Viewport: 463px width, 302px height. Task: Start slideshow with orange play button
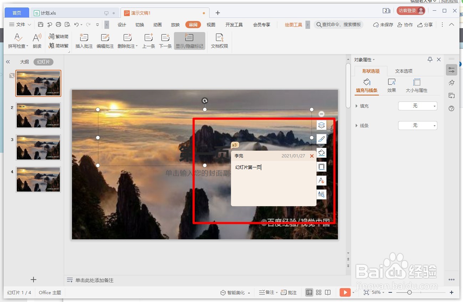point(345,292)
